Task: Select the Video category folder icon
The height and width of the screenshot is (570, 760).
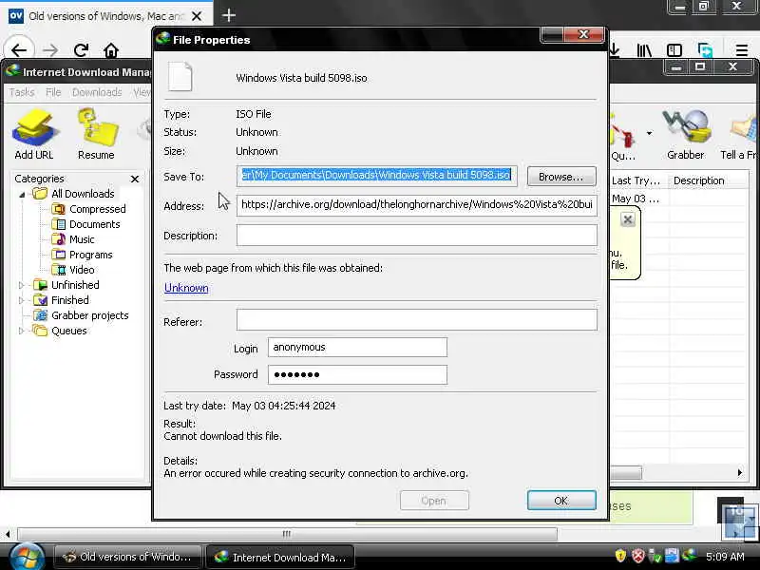Action: [x=58, y=270]
